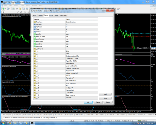Viewport: 156px width, 125px height.
Task: Select the Vertical Line drawing tool
Action: [x=11, y=12]
